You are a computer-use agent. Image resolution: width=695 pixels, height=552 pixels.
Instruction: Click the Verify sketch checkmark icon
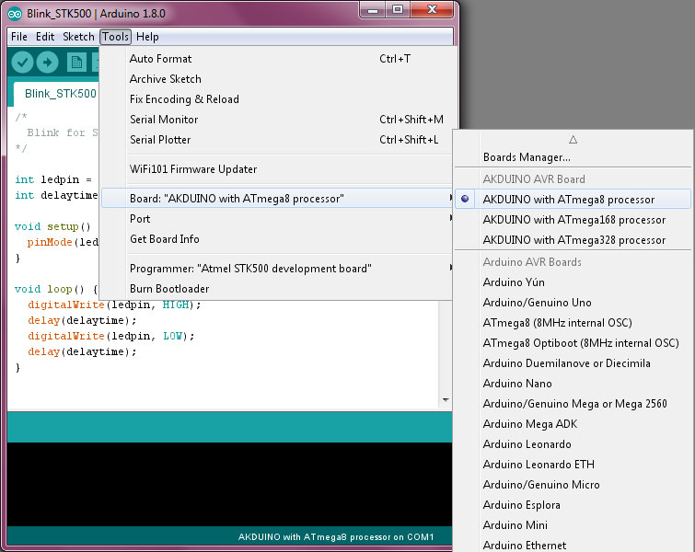[23, 62]
